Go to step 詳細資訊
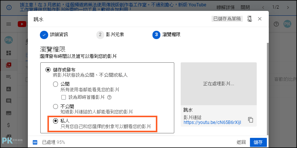The height and width of the screenshot is (148, 297). click(54, 35)
